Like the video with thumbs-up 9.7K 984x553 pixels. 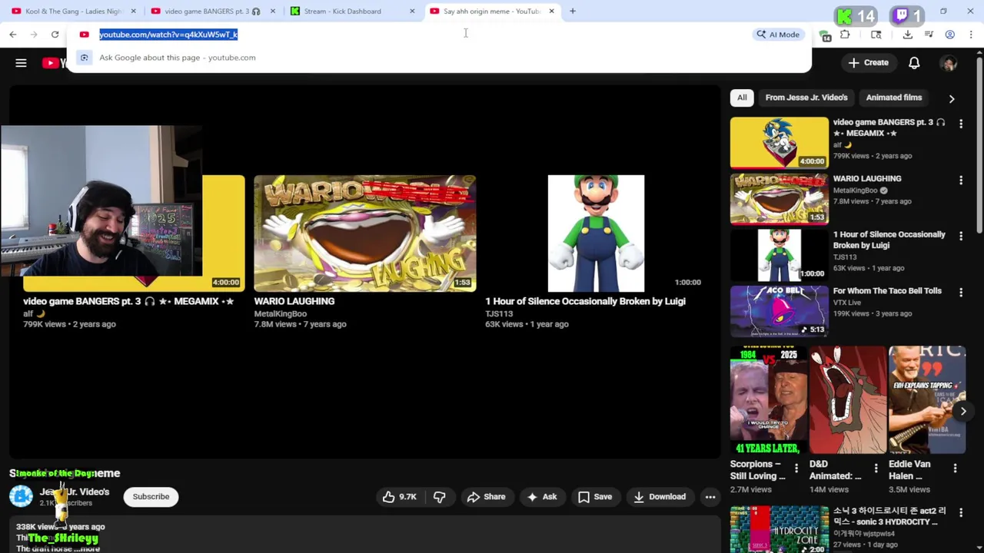tap(400, 497)
